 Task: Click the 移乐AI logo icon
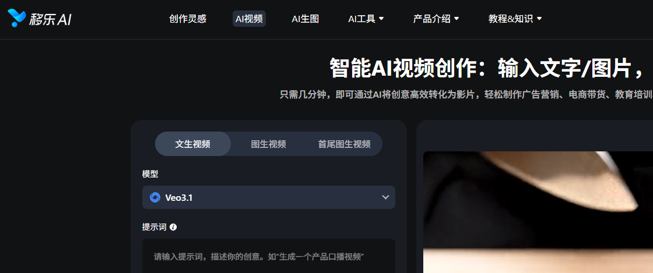[x=17, y=18]
